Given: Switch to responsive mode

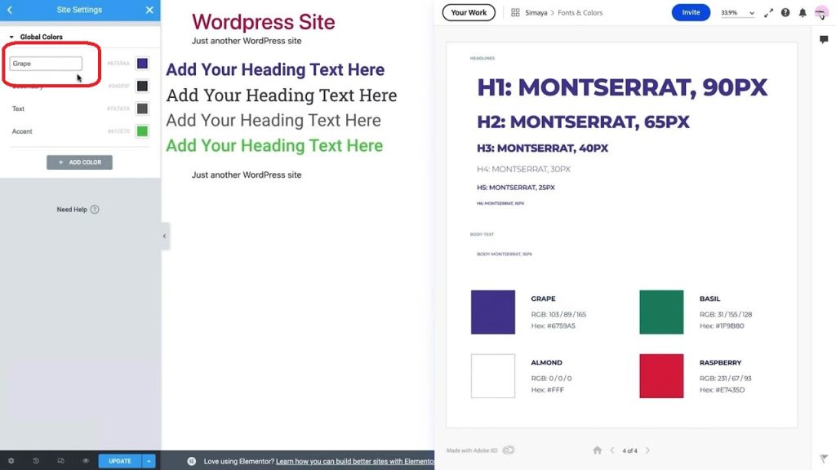Looking at the screenshot, I should (x=60, y=461).
